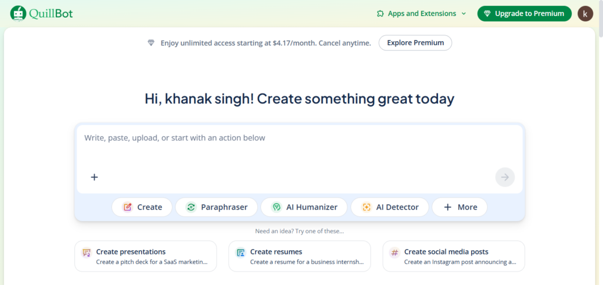
Task: Select the Create action chip
Action: coord(142,207)
